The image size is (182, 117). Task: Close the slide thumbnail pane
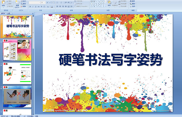click(x=33, y=14)
